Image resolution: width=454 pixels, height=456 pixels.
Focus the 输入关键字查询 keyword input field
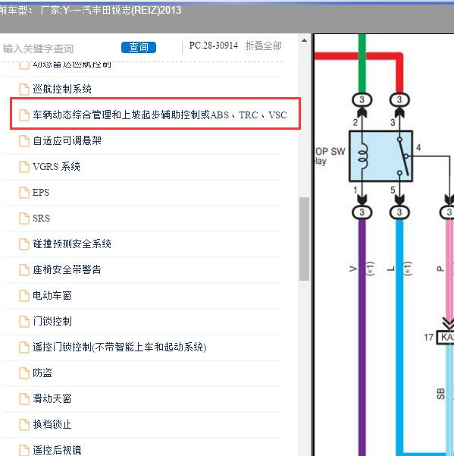(60, 49)
